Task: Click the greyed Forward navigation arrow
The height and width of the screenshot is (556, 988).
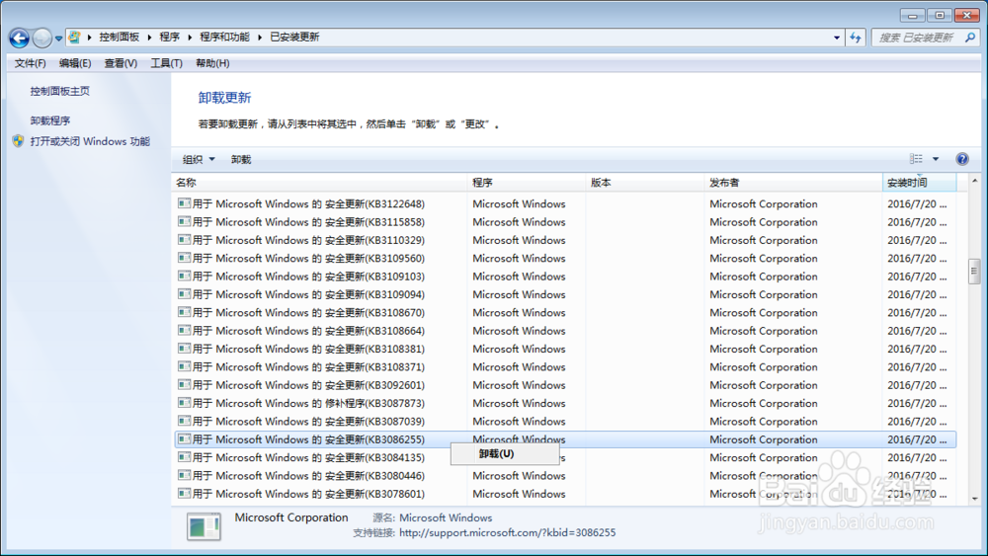Action: (41, 39)
